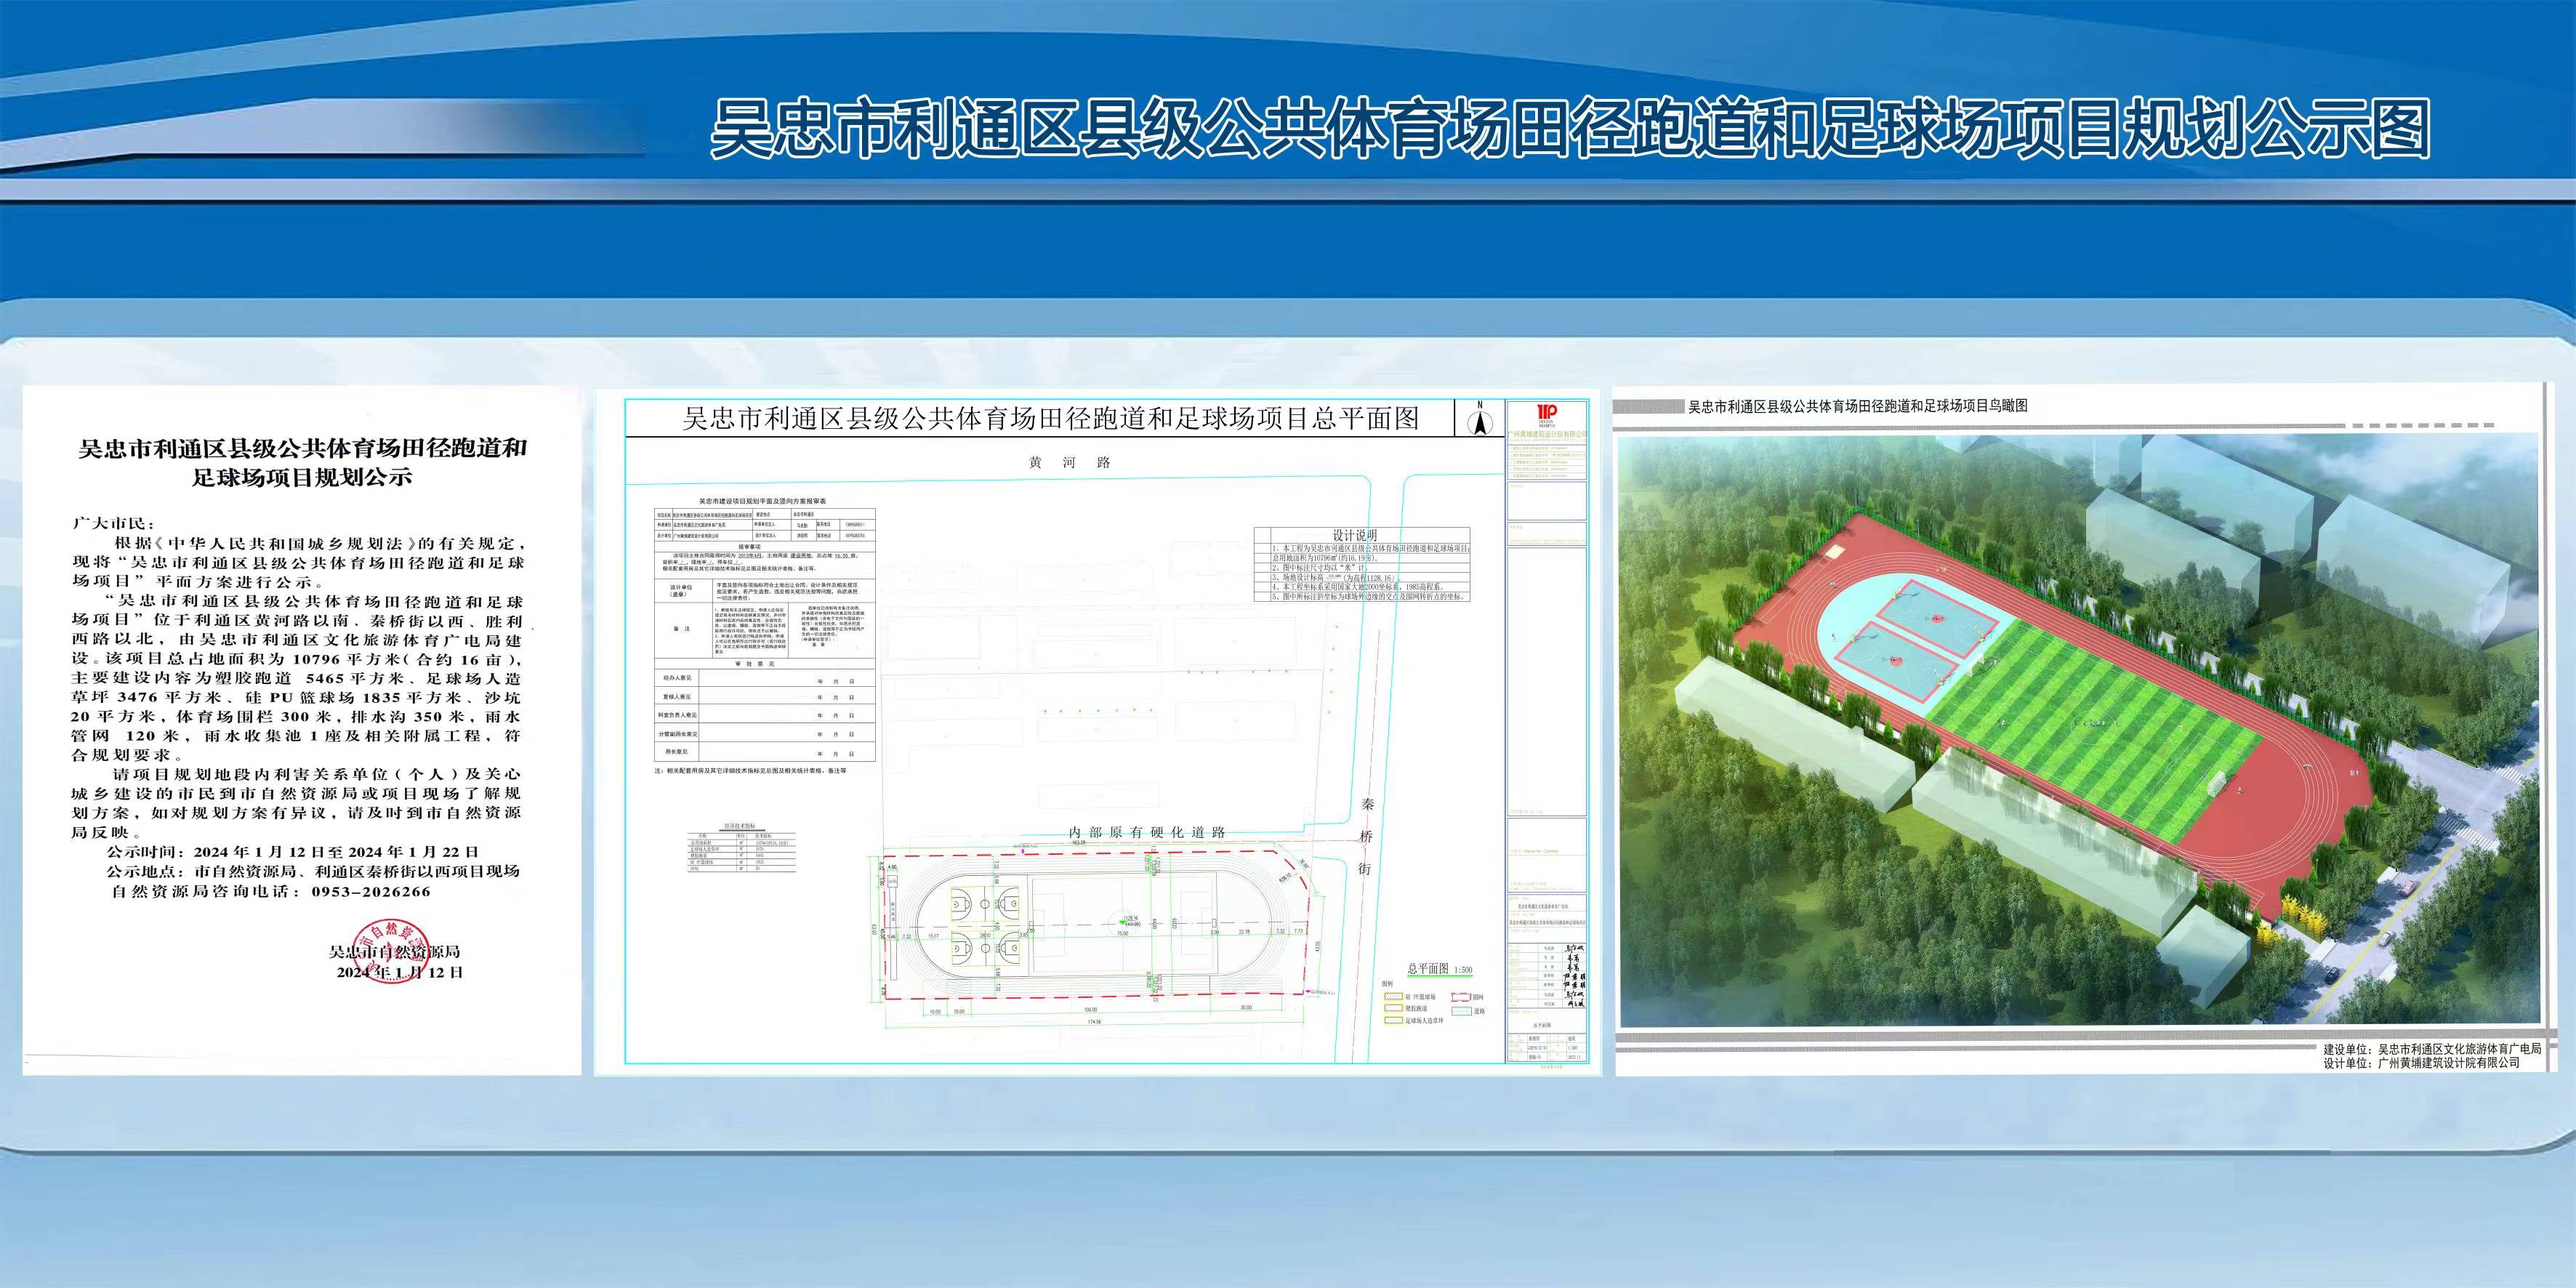Click the red design institute logo on the title block

pos(1547,412)
